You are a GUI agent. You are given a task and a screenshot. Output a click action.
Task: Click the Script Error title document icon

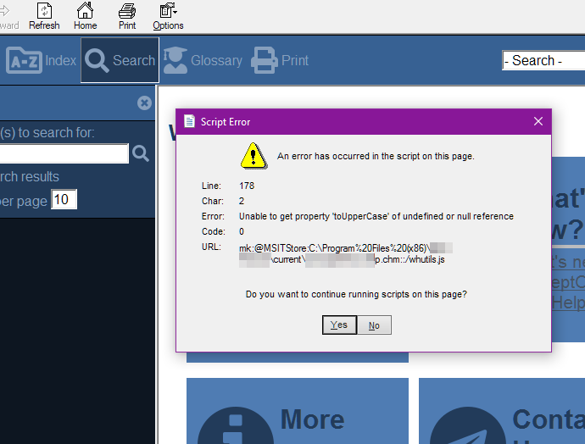(190, 121)
